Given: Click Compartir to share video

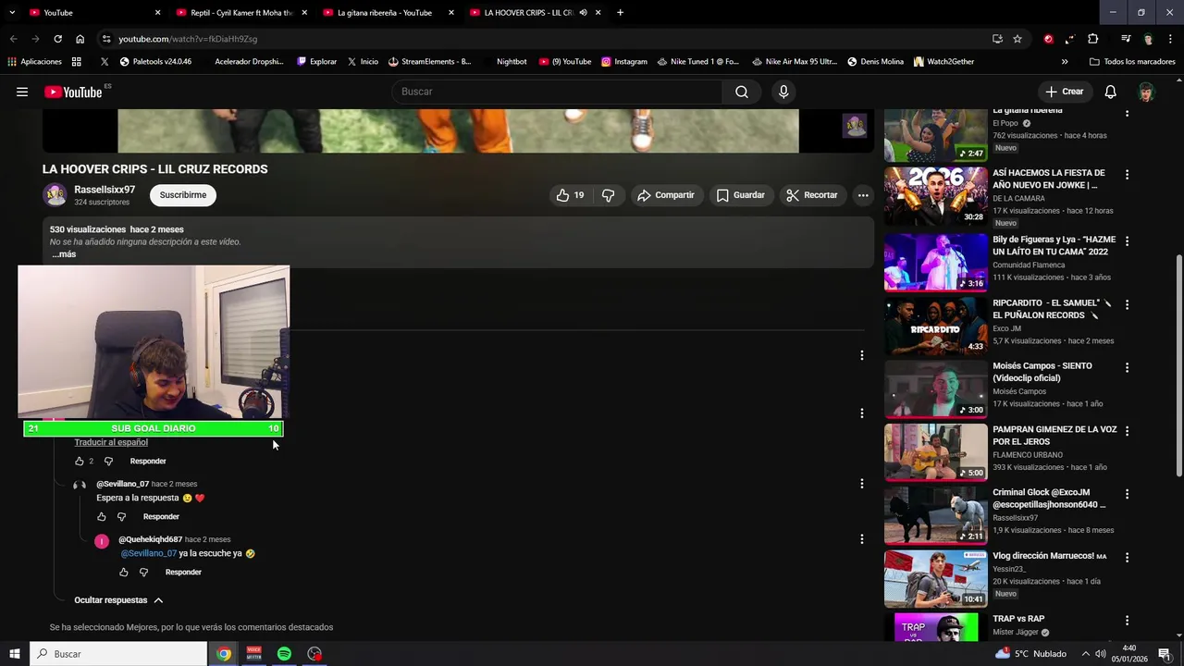Looking at the screenshot, I should 666,195.
